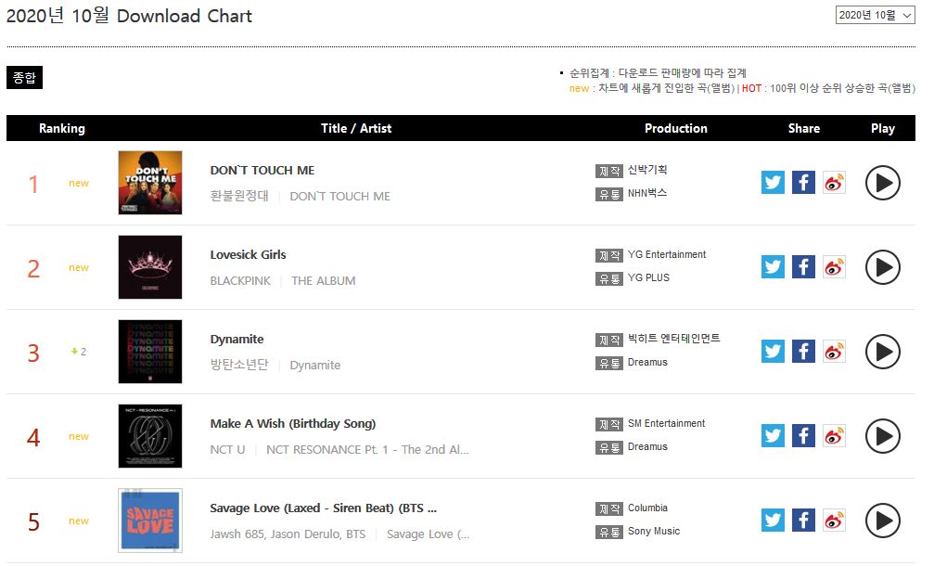This screenshot has width=934, height=566.
Task: Share Dynamite on Twitter
Action: [x=773, y=351]
